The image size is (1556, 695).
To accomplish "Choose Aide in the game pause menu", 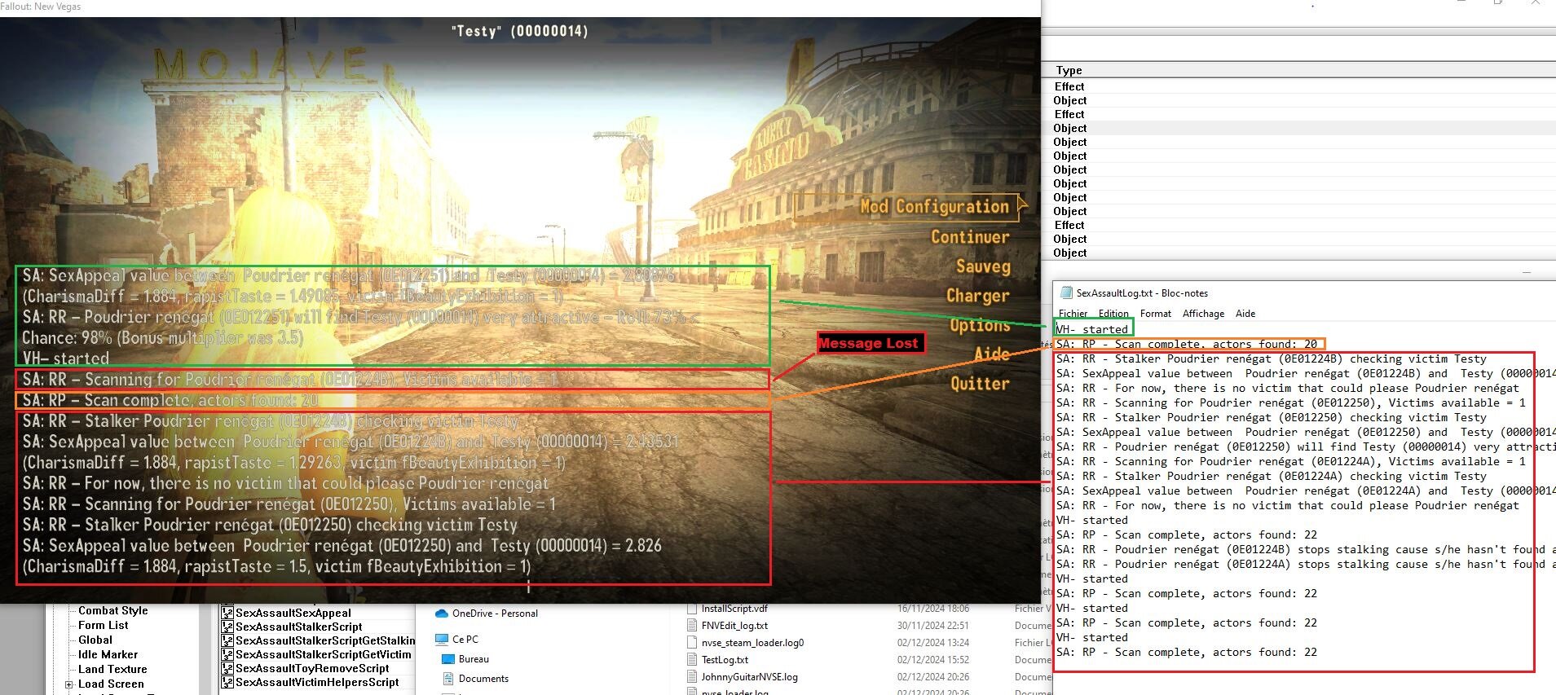I will point(992,354).
